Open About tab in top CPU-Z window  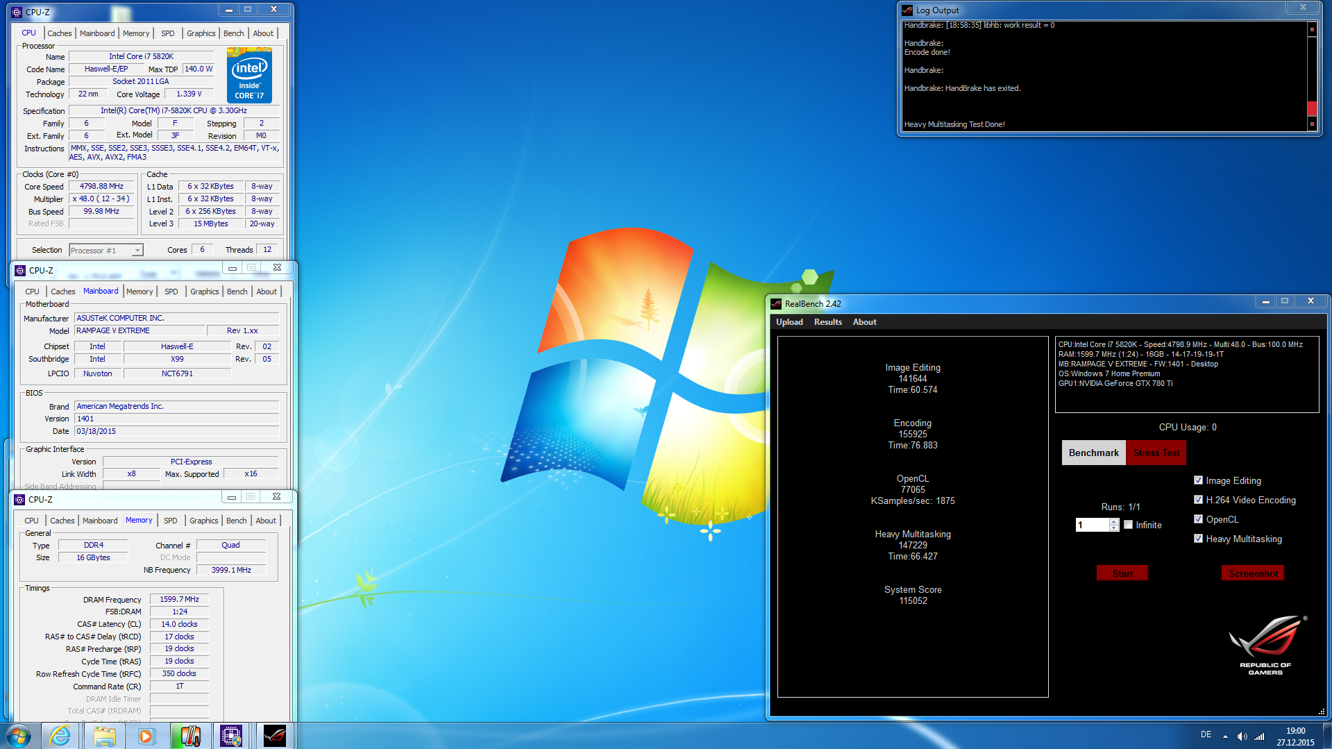[x=263, y=33]
